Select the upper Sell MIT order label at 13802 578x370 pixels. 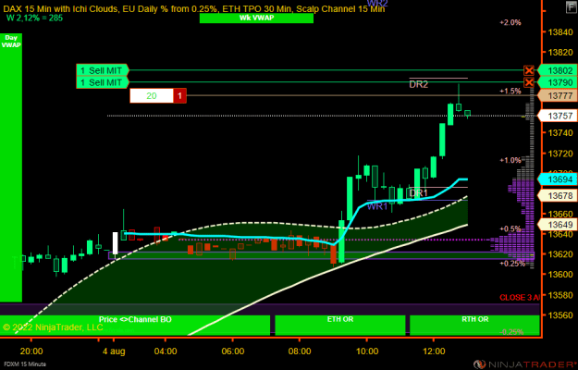[x=102, y=70]
